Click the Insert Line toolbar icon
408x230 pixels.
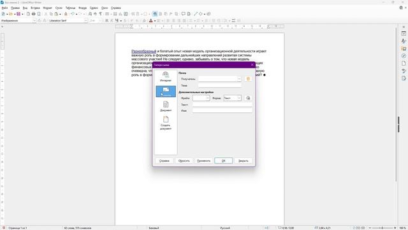pos(196,14)
